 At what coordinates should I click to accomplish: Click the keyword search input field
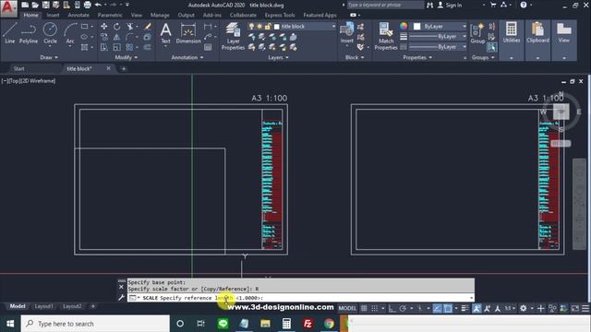(x=385, y=5)
